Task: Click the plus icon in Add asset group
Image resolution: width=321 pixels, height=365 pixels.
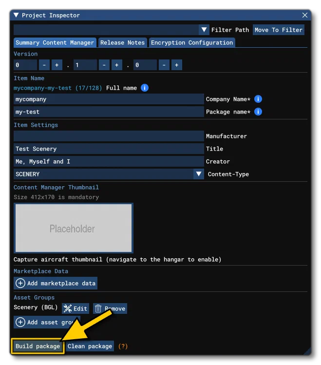Action: coord(20,322)
